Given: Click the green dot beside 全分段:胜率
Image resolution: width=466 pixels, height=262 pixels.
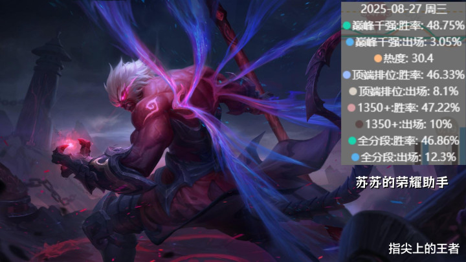Looking at the screenshot, I should point(352,140).
